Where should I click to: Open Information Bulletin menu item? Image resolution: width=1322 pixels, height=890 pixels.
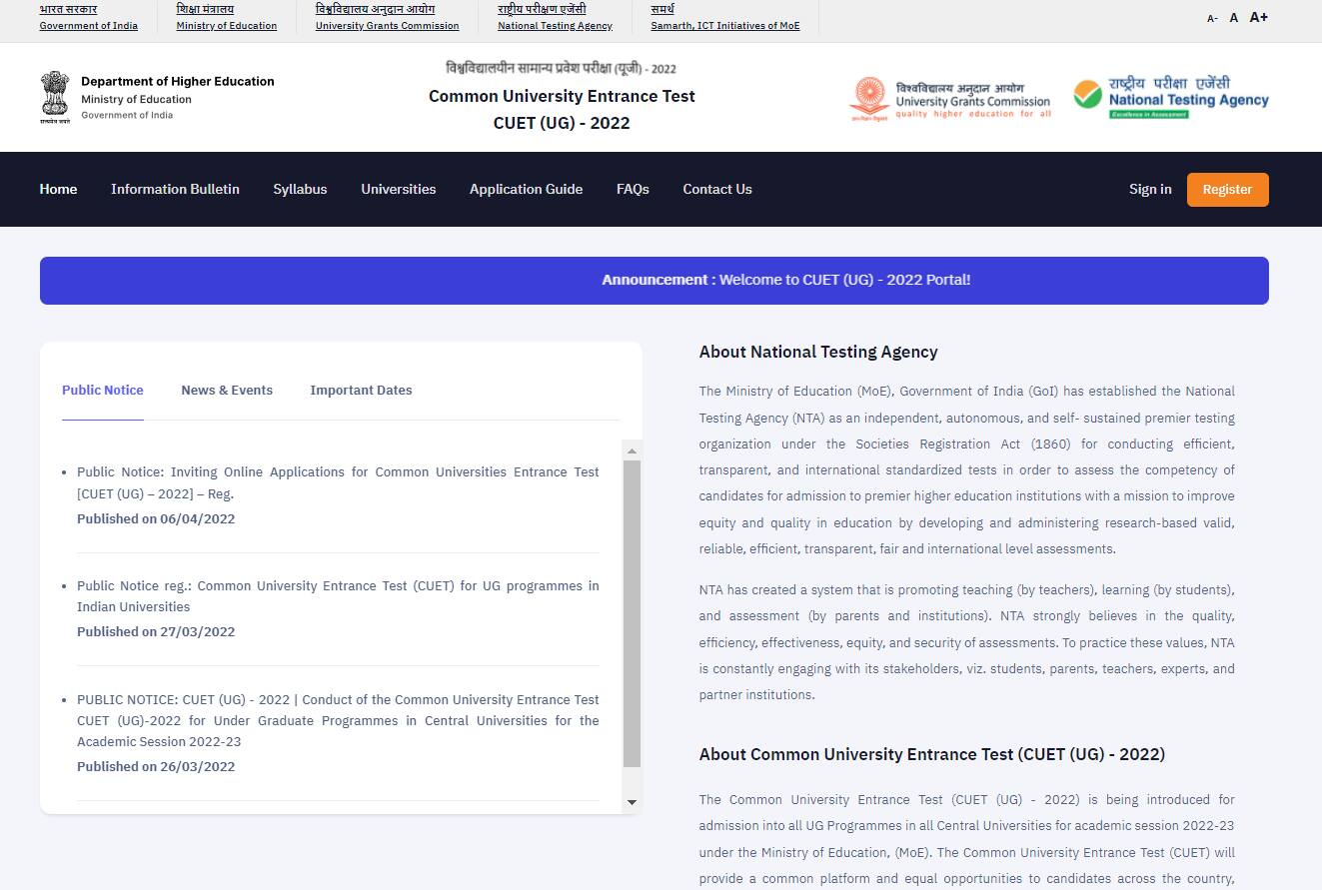coord(175,189)
